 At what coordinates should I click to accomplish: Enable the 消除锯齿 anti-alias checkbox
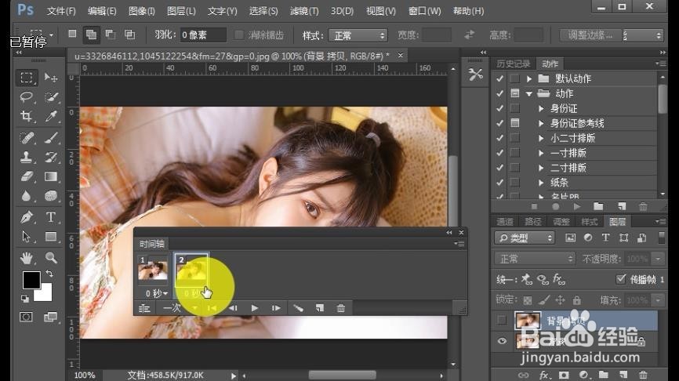[238, 35]
